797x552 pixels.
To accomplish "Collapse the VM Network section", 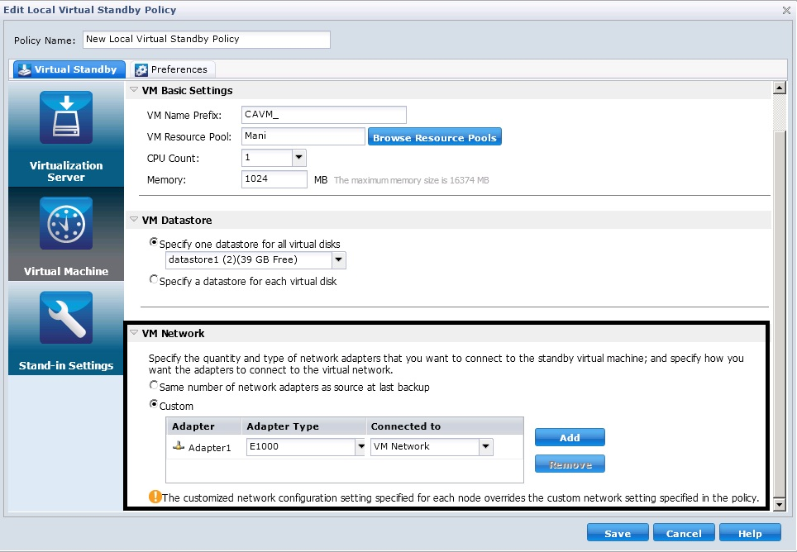I will click(134, 333).
